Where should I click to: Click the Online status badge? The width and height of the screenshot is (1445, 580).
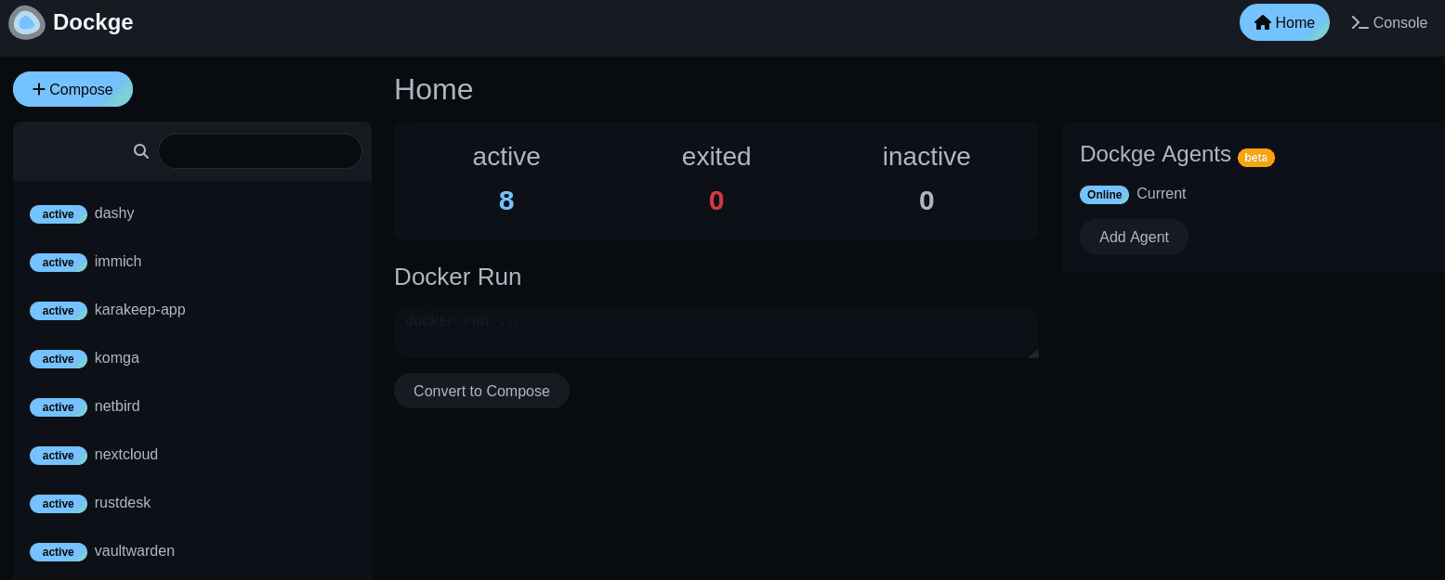coord(1104,195)
